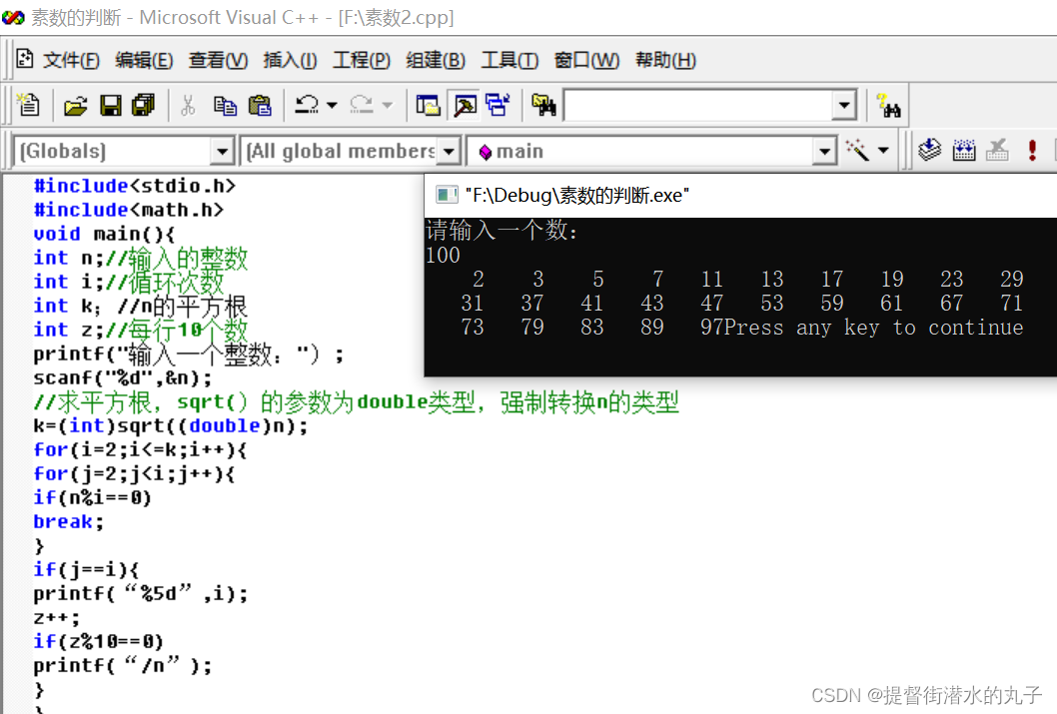This screenshot has height=714, width=1057.
Task: Click the for(i=2;i<=k;i++){ line
Action: point(140,450)
